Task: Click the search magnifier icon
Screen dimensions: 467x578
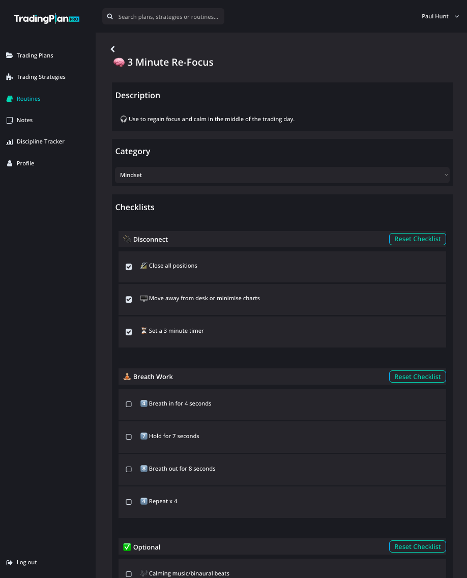Action: [x=110, y=17]
